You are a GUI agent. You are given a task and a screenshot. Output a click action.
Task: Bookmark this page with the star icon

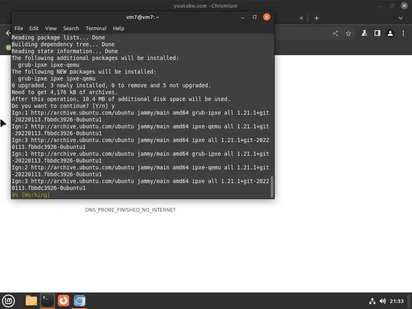point(348,33)
